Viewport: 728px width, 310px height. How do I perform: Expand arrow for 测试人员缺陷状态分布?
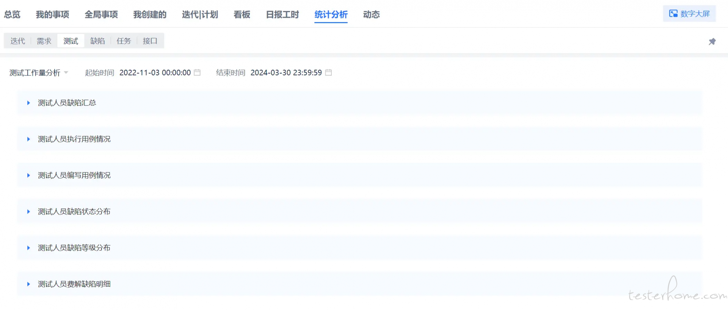point(28,211)
